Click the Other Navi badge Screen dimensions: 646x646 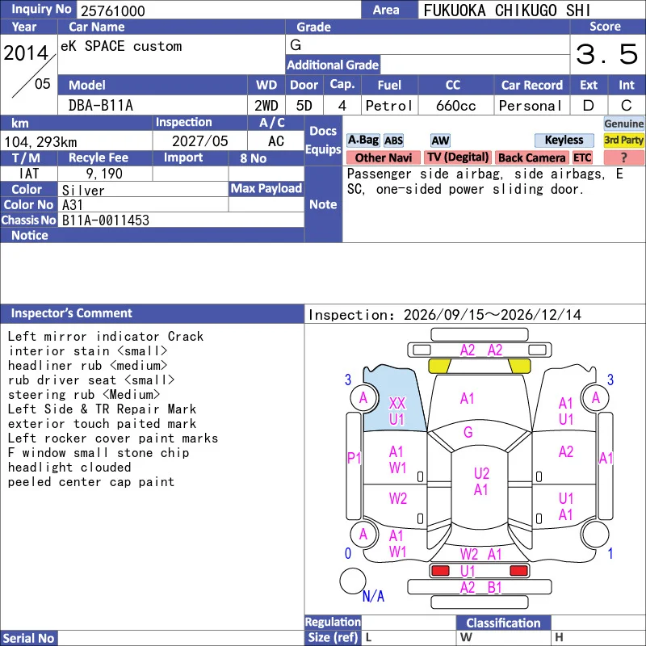pos(383,157)
